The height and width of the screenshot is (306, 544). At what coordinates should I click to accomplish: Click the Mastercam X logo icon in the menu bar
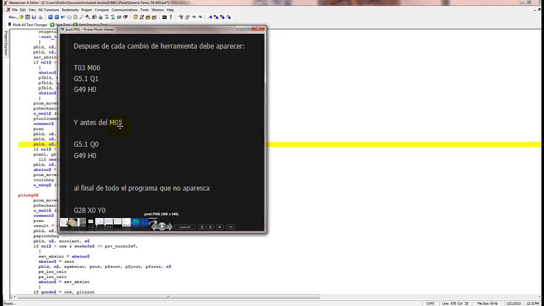(x=8, y=10)
